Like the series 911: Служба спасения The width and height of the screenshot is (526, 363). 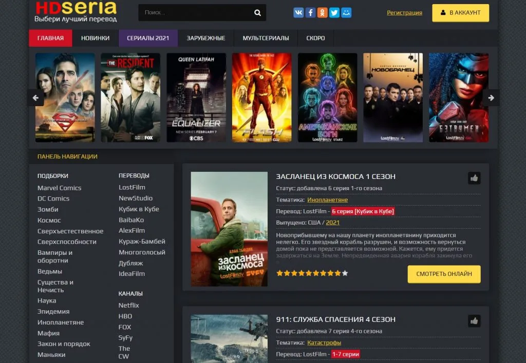point(474,320)
